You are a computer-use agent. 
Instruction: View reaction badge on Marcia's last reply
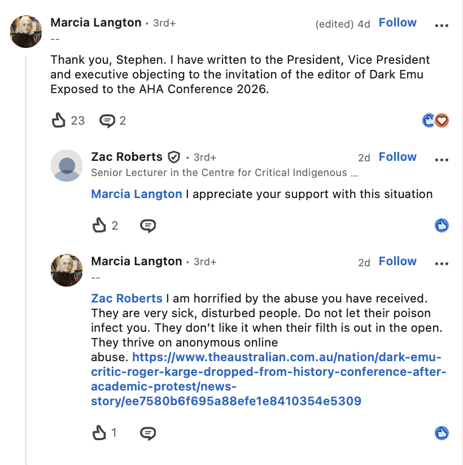(442, 433)
